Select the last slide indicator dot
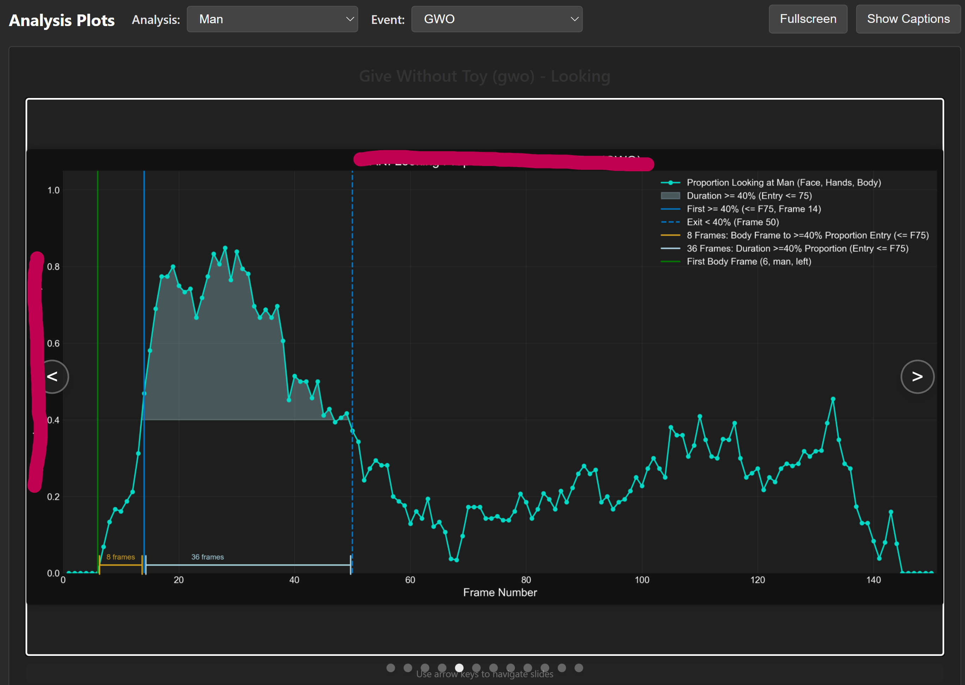This screenshot has width=965, height=685. (x=579, y=668)
